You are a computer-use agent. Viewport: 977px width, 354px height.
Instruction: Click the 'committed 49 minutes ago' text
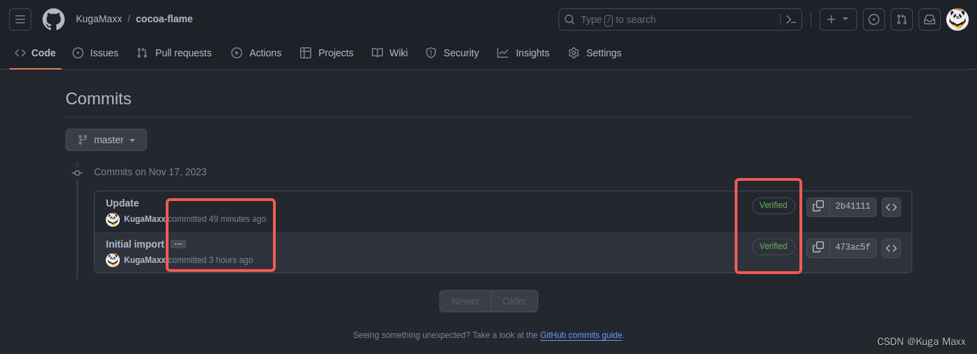[x=217, y=219]
